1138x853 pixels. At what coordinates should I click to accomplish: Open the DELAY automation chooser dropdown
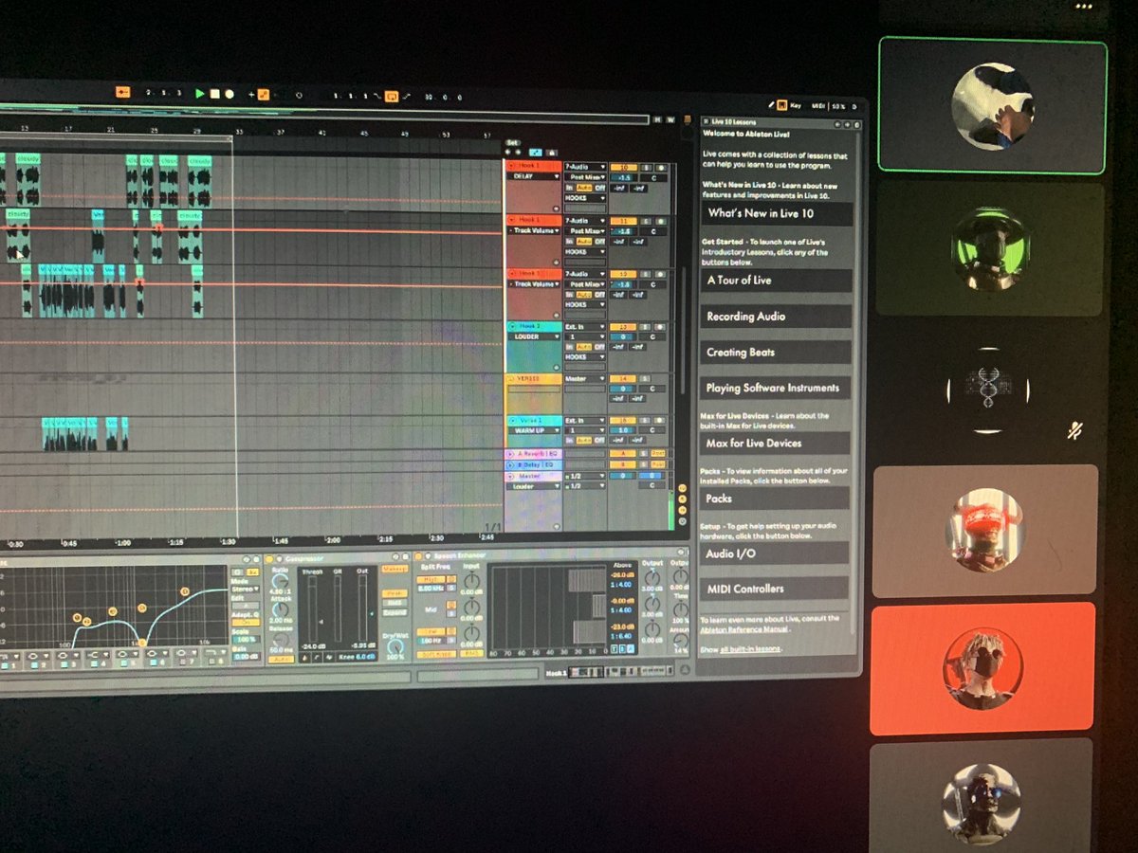tap(536, 177)
